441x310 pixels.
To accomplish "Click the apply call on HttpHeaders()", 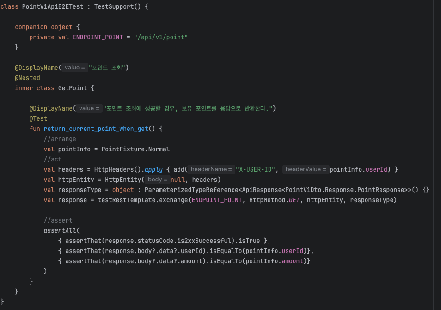I will (153, 169).
